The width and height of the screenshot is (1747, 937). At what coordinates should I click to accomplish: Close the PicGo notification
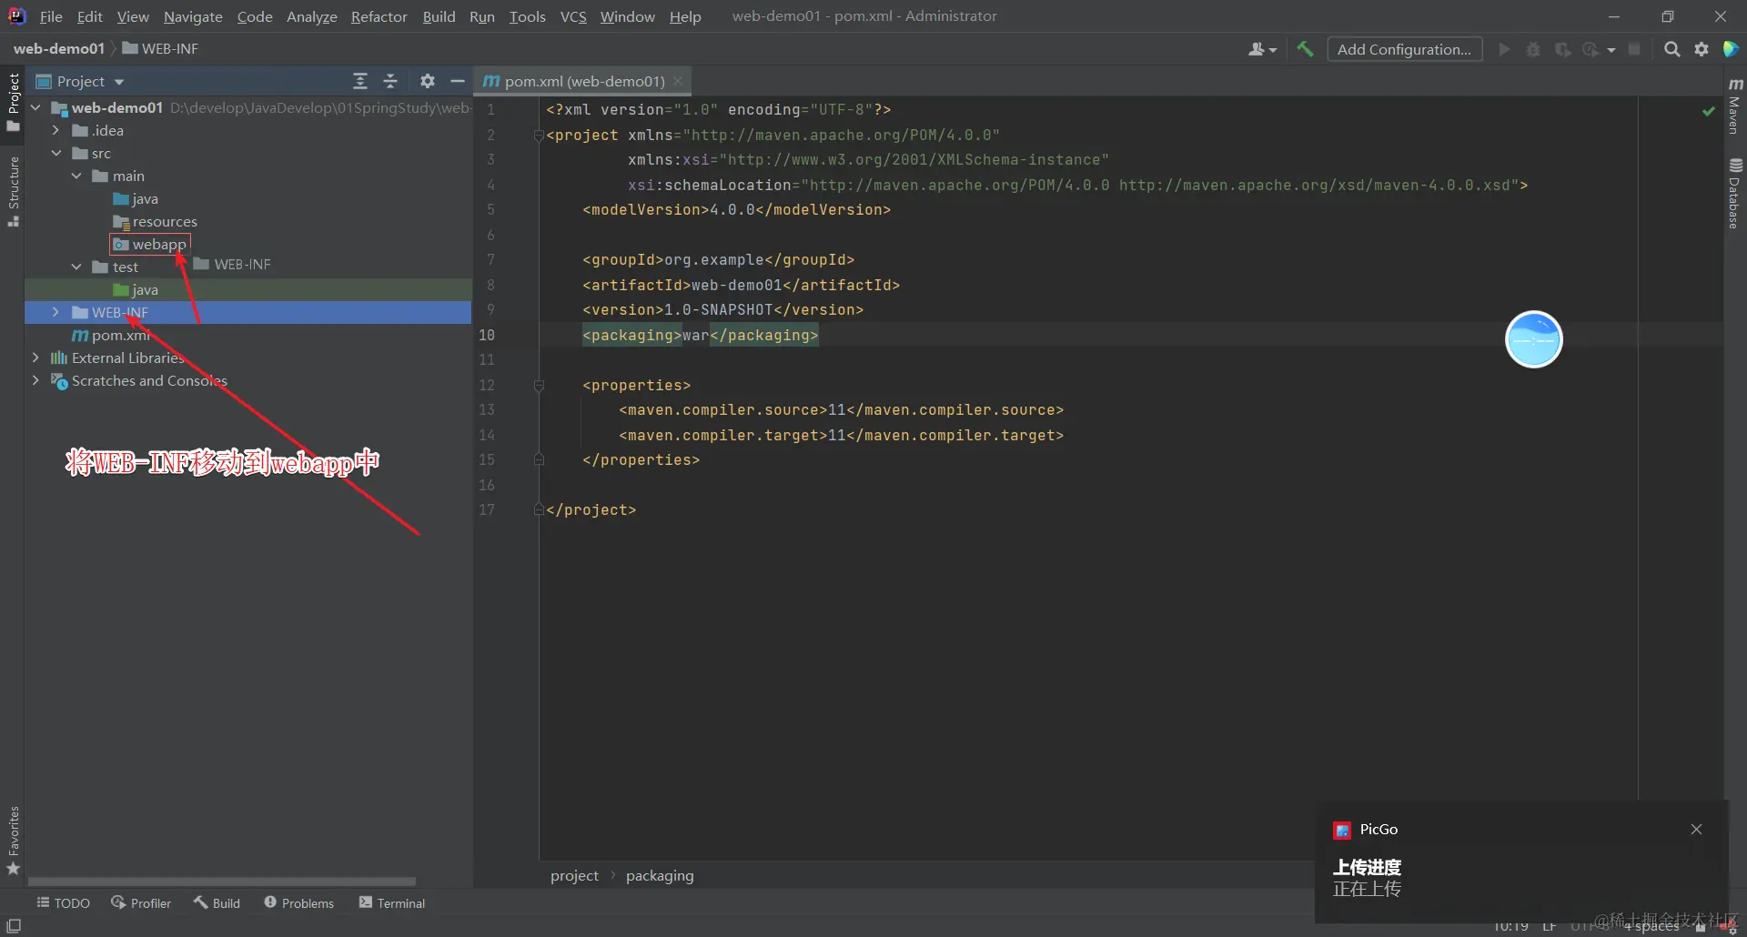click(x=1696, y=829)
